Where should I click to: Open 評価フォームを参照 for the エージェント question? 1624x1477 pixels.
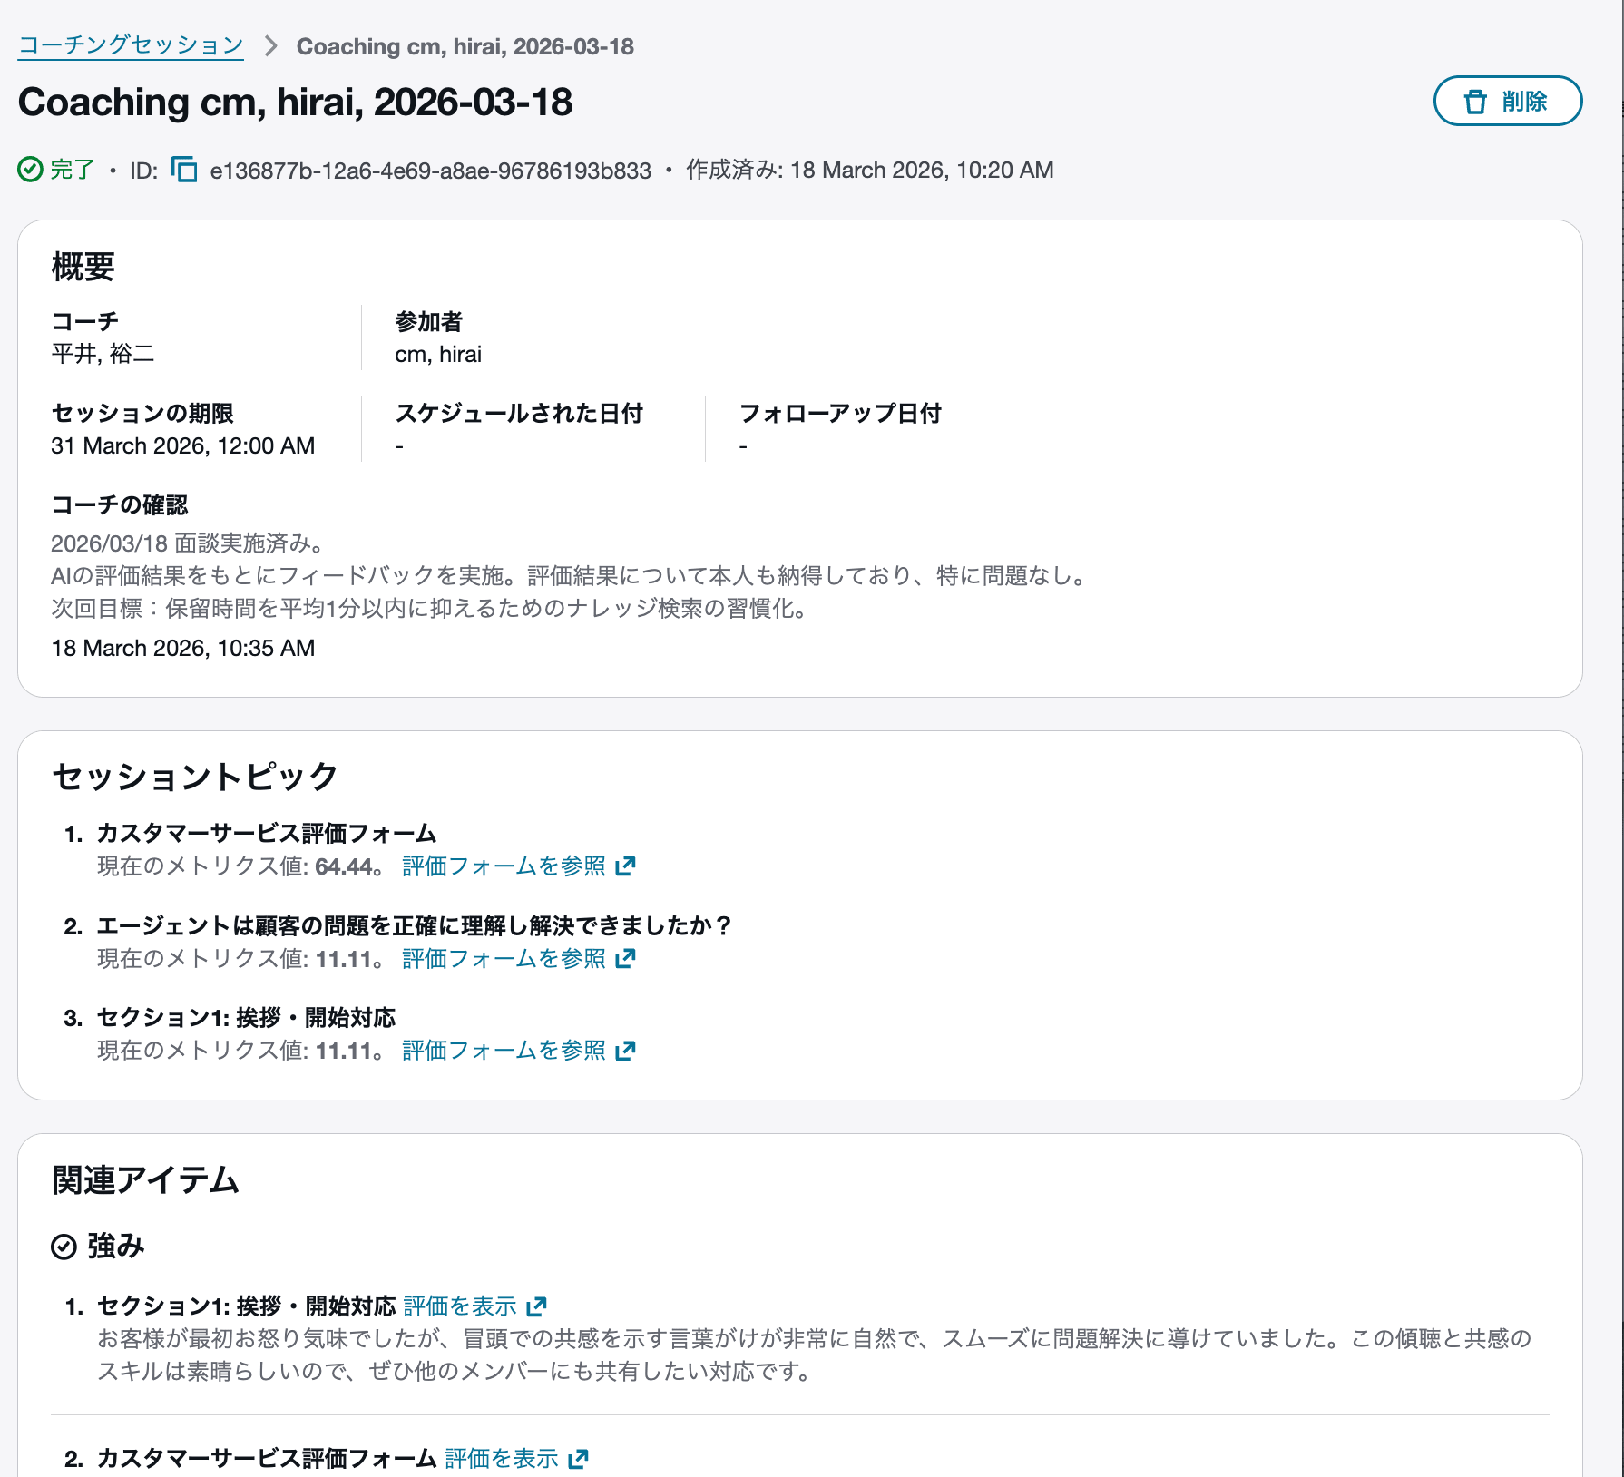point(504,959)
